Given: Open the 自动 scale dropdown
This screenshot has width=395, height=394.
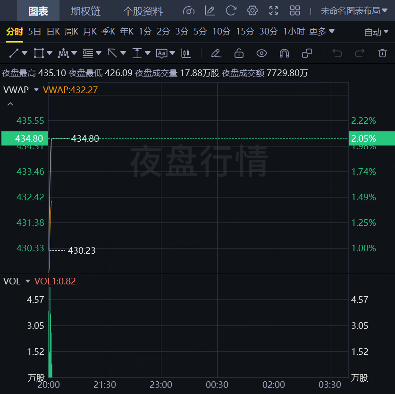Looking at the screenshot, I should click(376, 32).
